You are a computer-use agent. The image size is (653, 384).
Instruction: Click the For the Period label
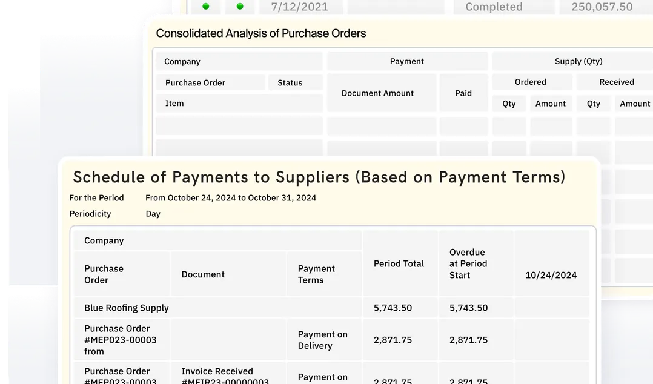point(96,198)
